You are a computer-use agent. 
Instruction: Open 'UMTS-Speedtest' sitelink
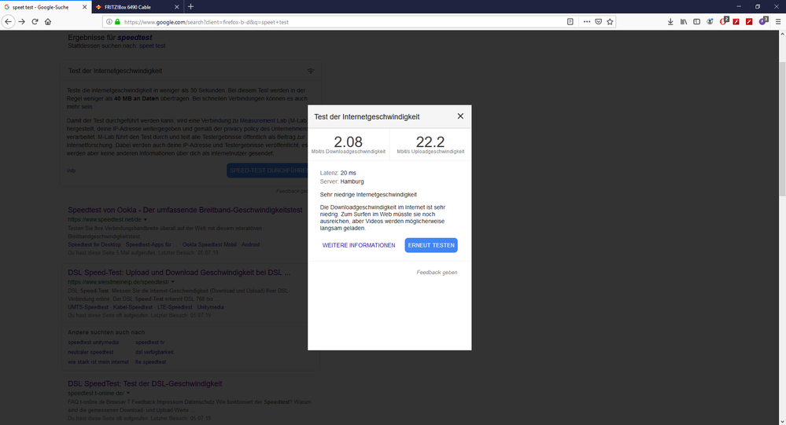pyautogui.click(x=87, y=307)
